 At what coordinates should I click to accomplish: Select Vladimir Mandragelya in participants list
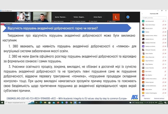(x=154, y=93)
